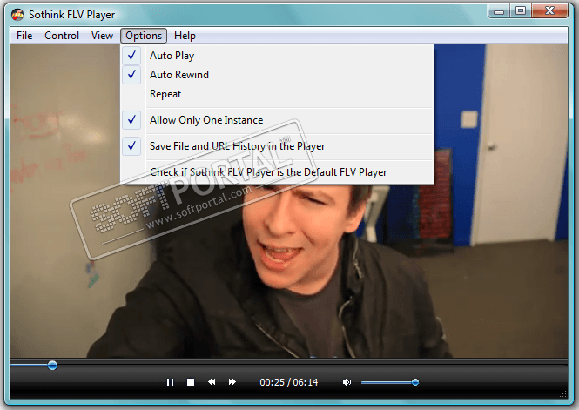Open the File menu

[24, 36]
